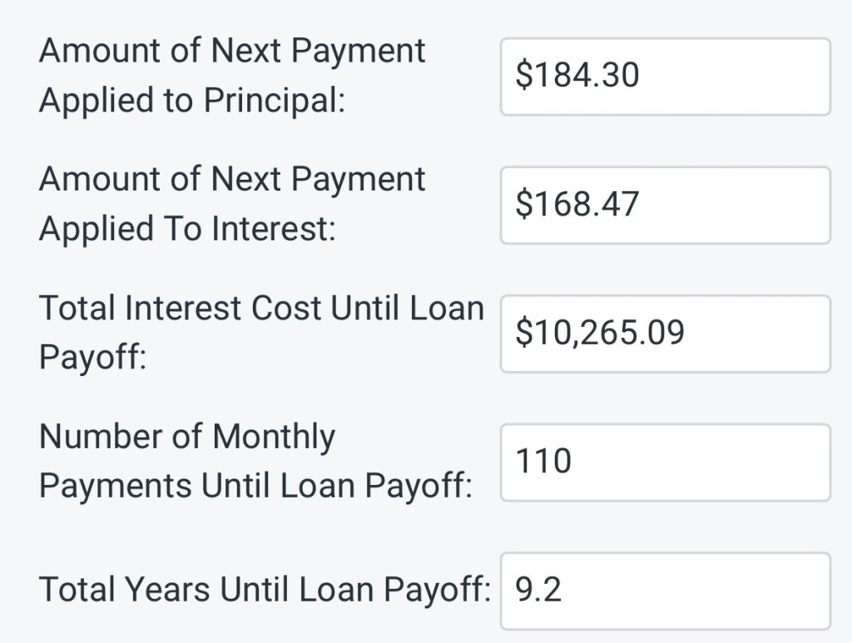This screenshot has height=643, width=852.
Task: Place cursor in the field containing 110
Action: pos(707,462)
